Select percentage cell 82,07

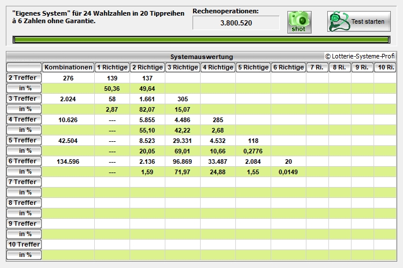pos(147,109)
